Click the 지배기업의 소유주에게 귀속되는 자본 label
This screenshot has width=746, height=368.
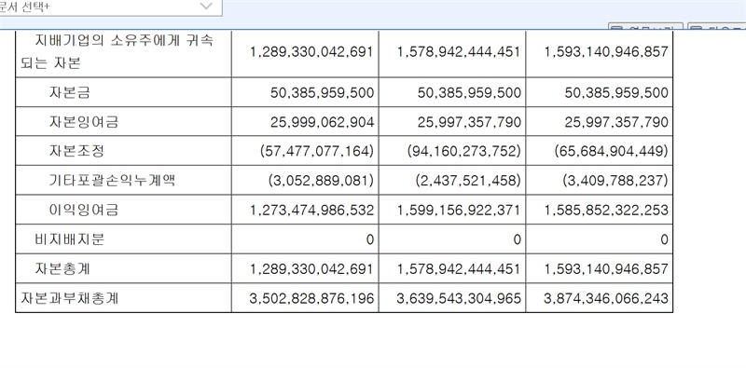[x=117, y=52]
